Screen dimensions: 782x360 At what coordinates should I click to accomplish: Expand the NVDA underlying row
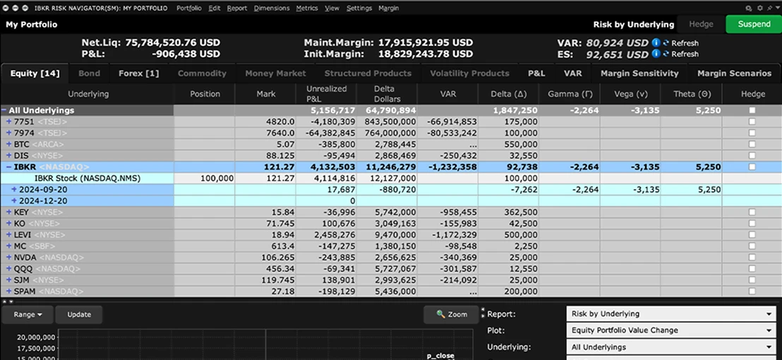(8, 257)
